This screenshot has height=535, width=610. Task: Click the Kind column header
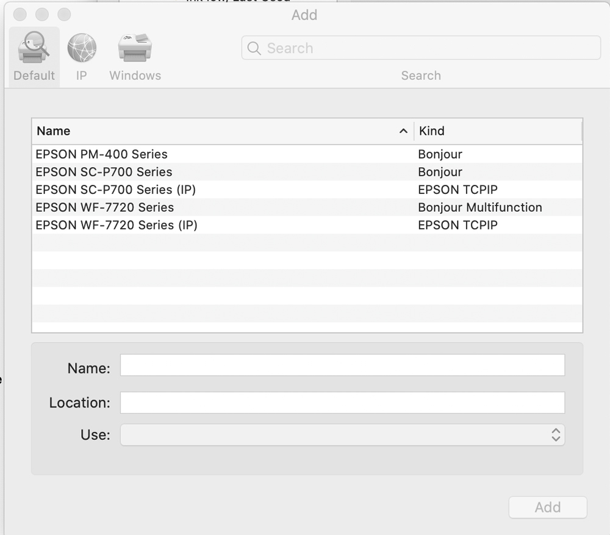[x=497, y=131]
